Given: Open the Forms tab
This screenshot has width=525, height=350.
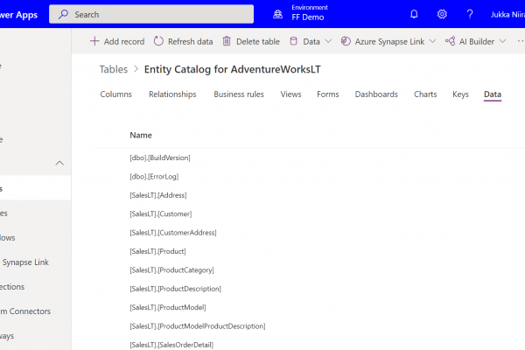Looking at the screenshot, I should 328,94.
